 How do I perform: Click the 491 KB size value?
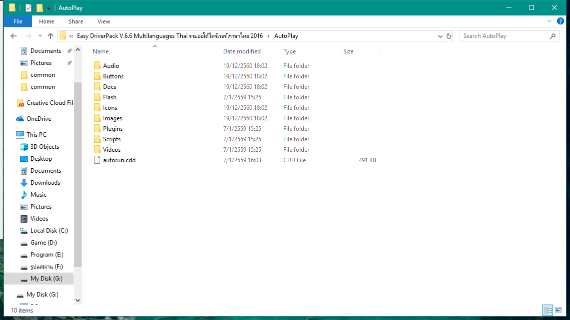367,160
